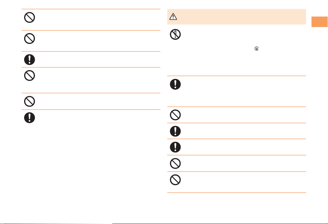Click the topmost prohibition icon in left column
This screenshot has width=328, height=224.
click(30, 17)
